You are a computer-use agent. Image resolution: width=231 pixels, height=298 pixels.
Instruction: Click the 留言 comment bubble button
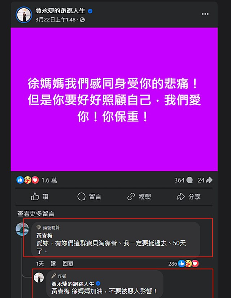click(89, 197)
